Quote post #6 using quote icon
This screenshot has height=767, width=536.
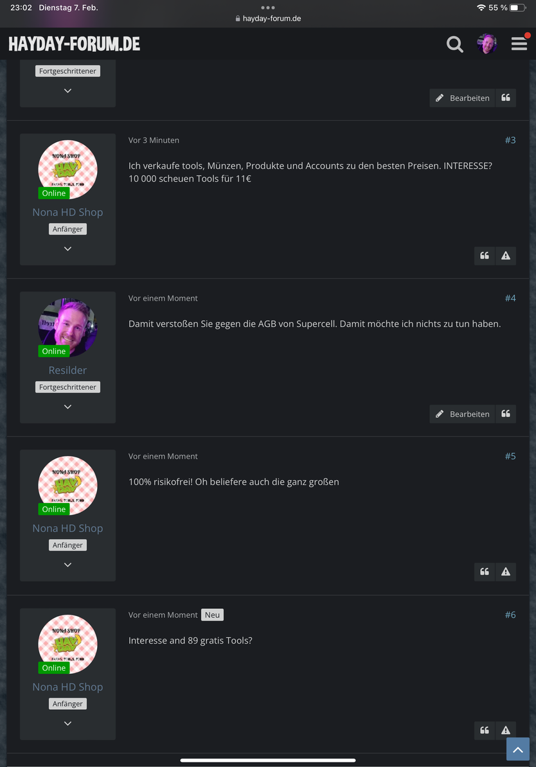485,730
